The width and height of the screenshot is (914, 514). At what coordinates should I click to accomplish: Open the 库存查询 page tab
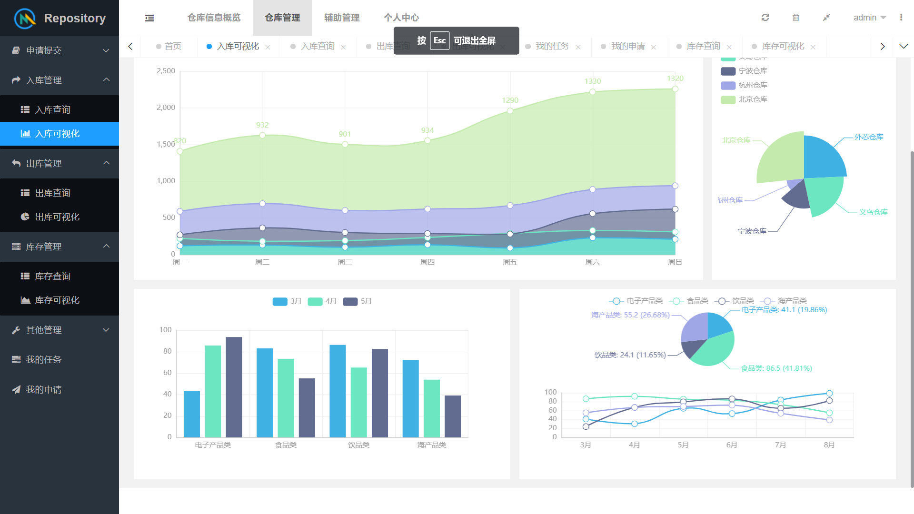point(703,46)
